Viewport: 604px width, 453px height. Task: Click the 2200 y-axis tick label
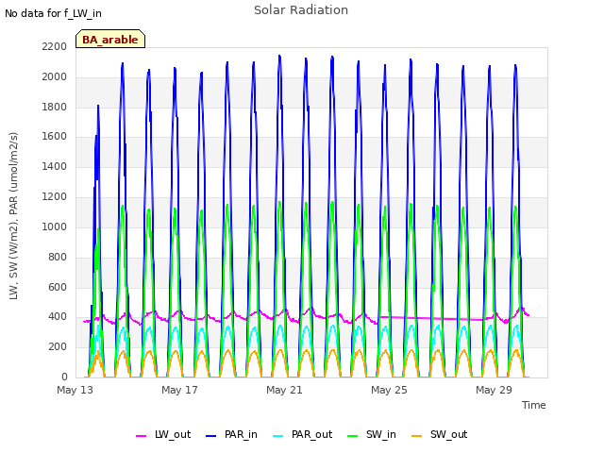pos(55,46)
